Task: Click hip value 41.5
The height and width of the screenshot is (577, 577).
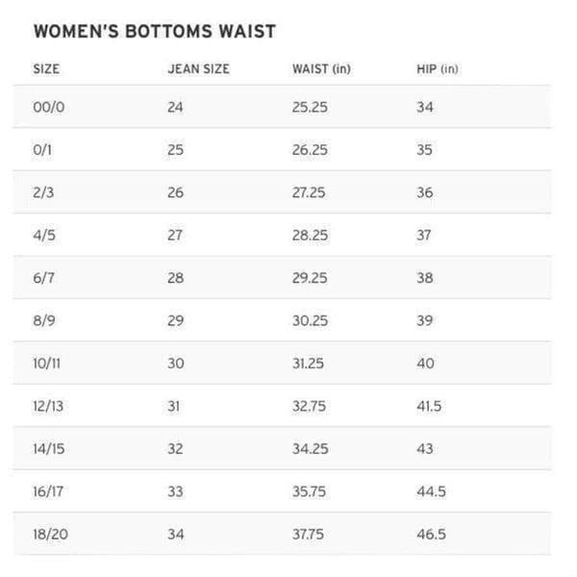Action: tap(429, 406)
